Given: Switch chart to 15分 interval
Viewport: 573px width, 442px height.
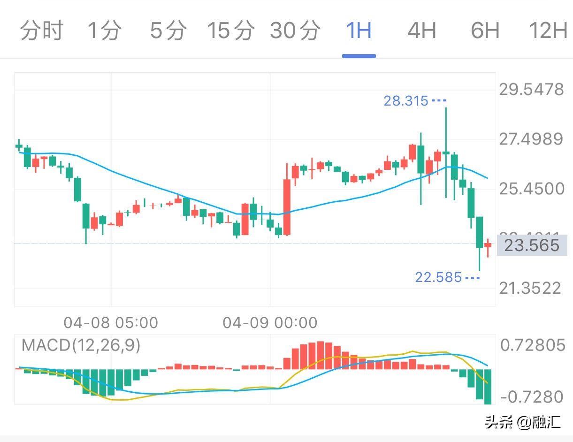Looking at the screenshot, I should (231, 31).
